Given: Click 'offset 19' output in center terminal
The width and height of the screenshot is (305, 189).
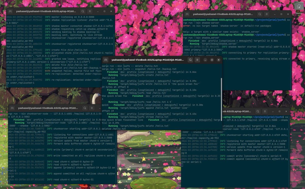Looking at the screenshot, I should click(x=108, y=111).
